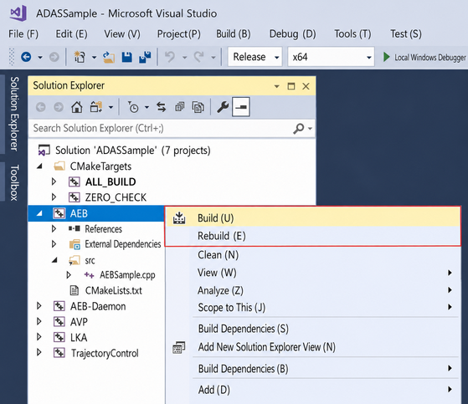The width and height of the screenshot is (468, 404).
Task: Collapse all items in Solution Explorer
Action: point(180,107)
